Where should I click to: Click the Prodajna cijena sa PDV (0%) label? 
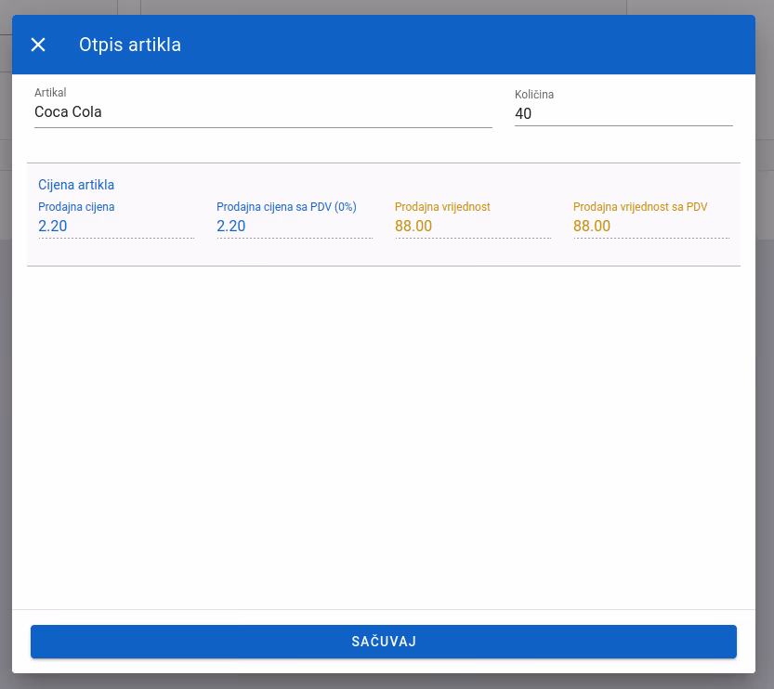286,207
